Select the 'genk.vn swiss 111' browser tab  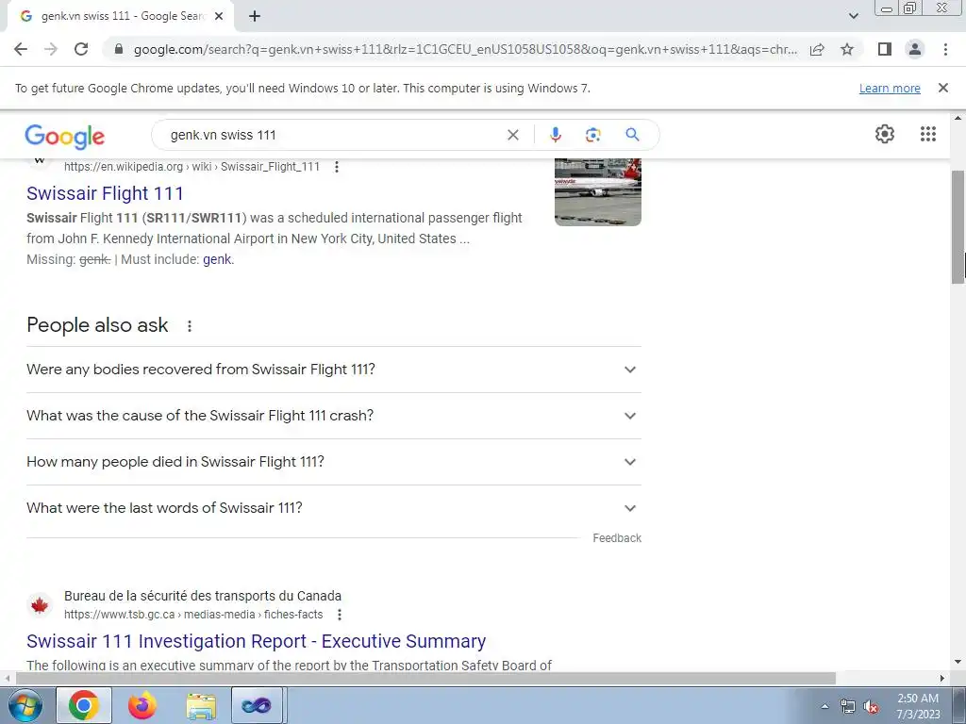[120, 17]
